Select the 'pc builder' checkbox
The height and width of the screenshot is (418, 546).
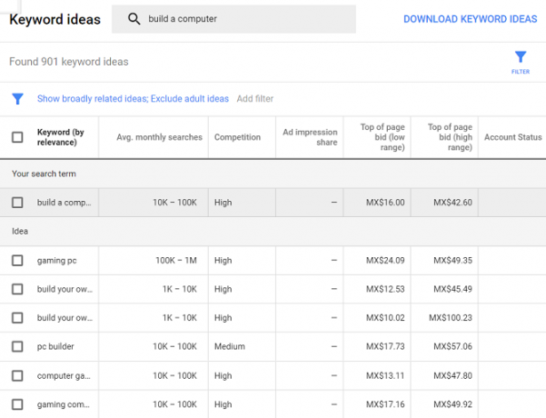click(17, 346)
